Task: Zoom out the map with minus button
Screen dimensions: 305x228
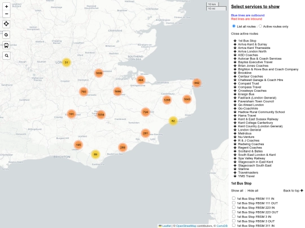Action: point(6,14)
